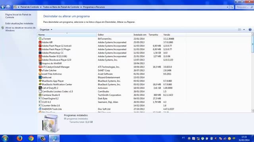This screenshot has width=254, height=142.
Task: Click the DsNET Corp publisher cell
Action: click(x=104, y=70)
